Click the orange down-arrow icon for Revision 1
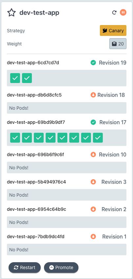Image resolution: width=133 pixels, height=279 pixels. pyautogui.click(x=93, y=237)
